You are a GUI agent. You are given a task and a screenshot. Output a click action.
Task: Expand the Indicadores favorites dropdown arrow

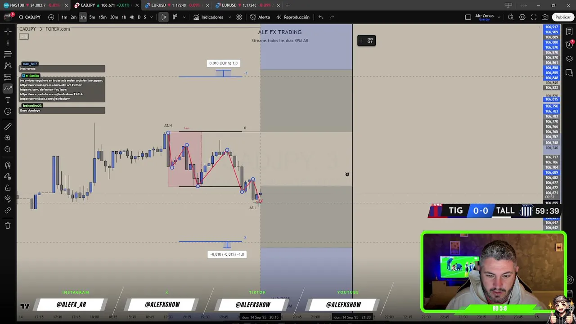(x=229, y=17)
